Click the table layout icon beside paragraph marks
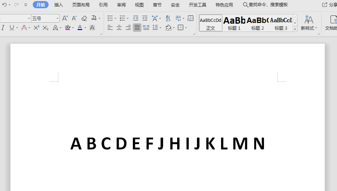The width and height of the screenshot is (337, 191). click(x=190, y=18)
